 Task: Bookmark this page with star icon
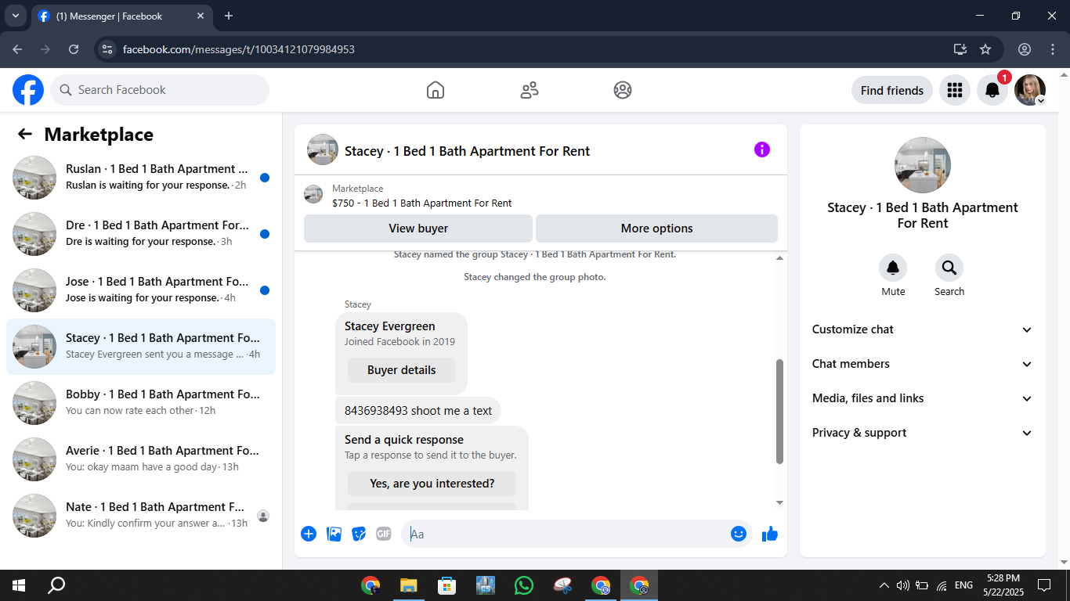pos(985,49)
